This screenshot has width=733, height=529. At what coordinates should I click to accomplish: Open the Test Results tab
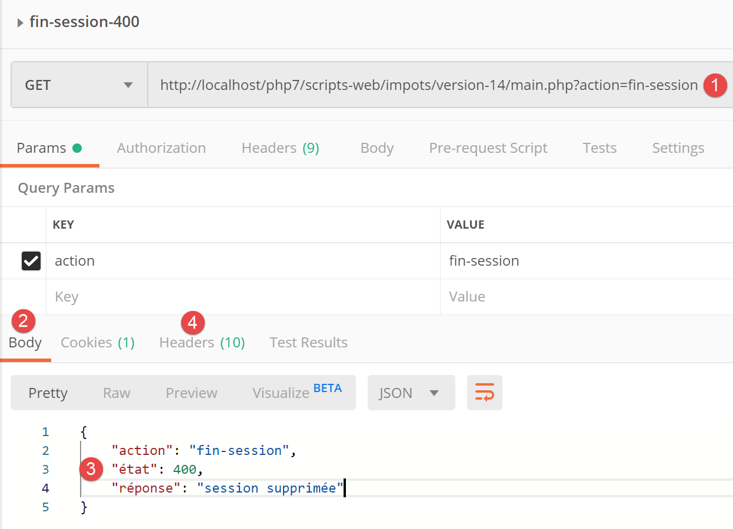coord(308,343)
